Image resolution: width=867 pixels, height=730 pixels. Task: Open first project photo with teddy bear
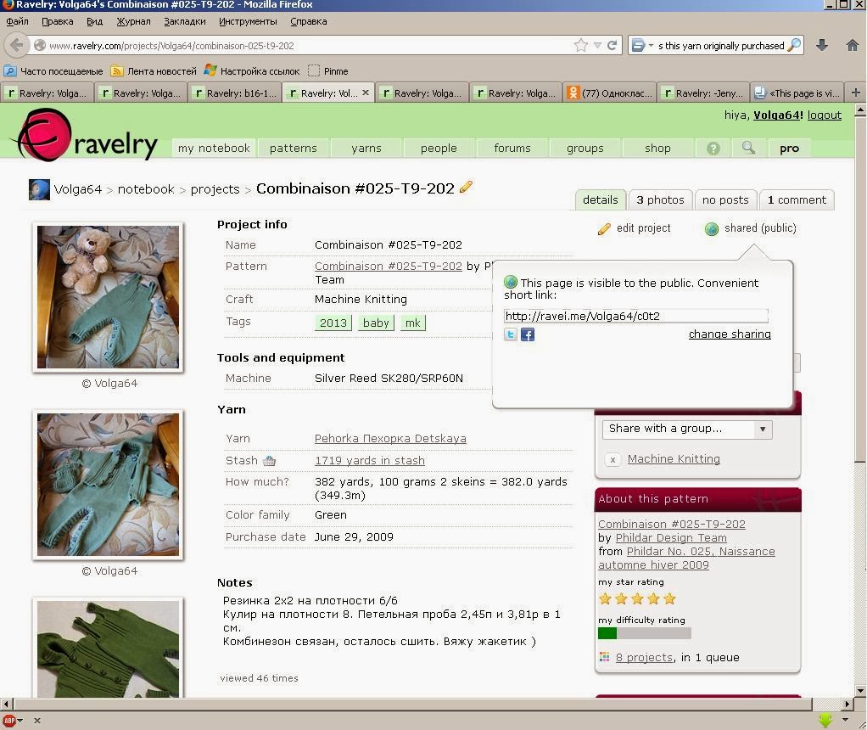coord(108,297)
